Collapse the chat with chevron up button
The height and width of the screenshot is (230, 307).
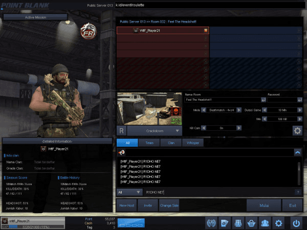[298, 152]
